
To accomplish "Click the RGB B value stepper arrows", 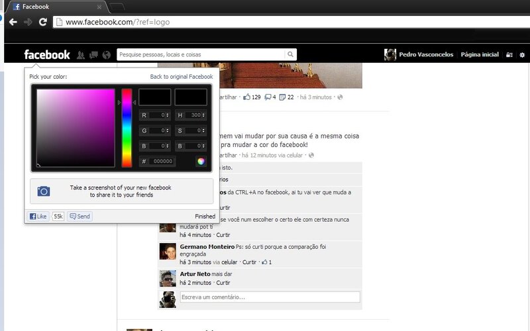I will coord(168,146).
